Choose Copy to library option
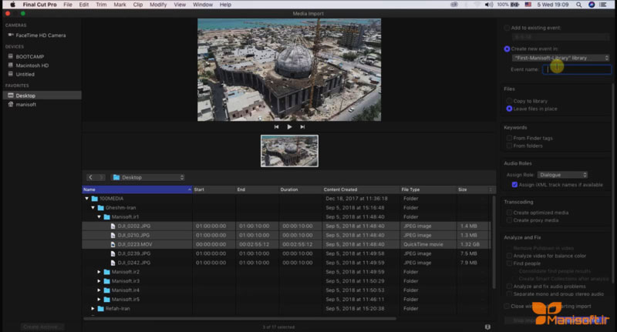This screenshot has height=332, width=617. click(x=509, y=101)
